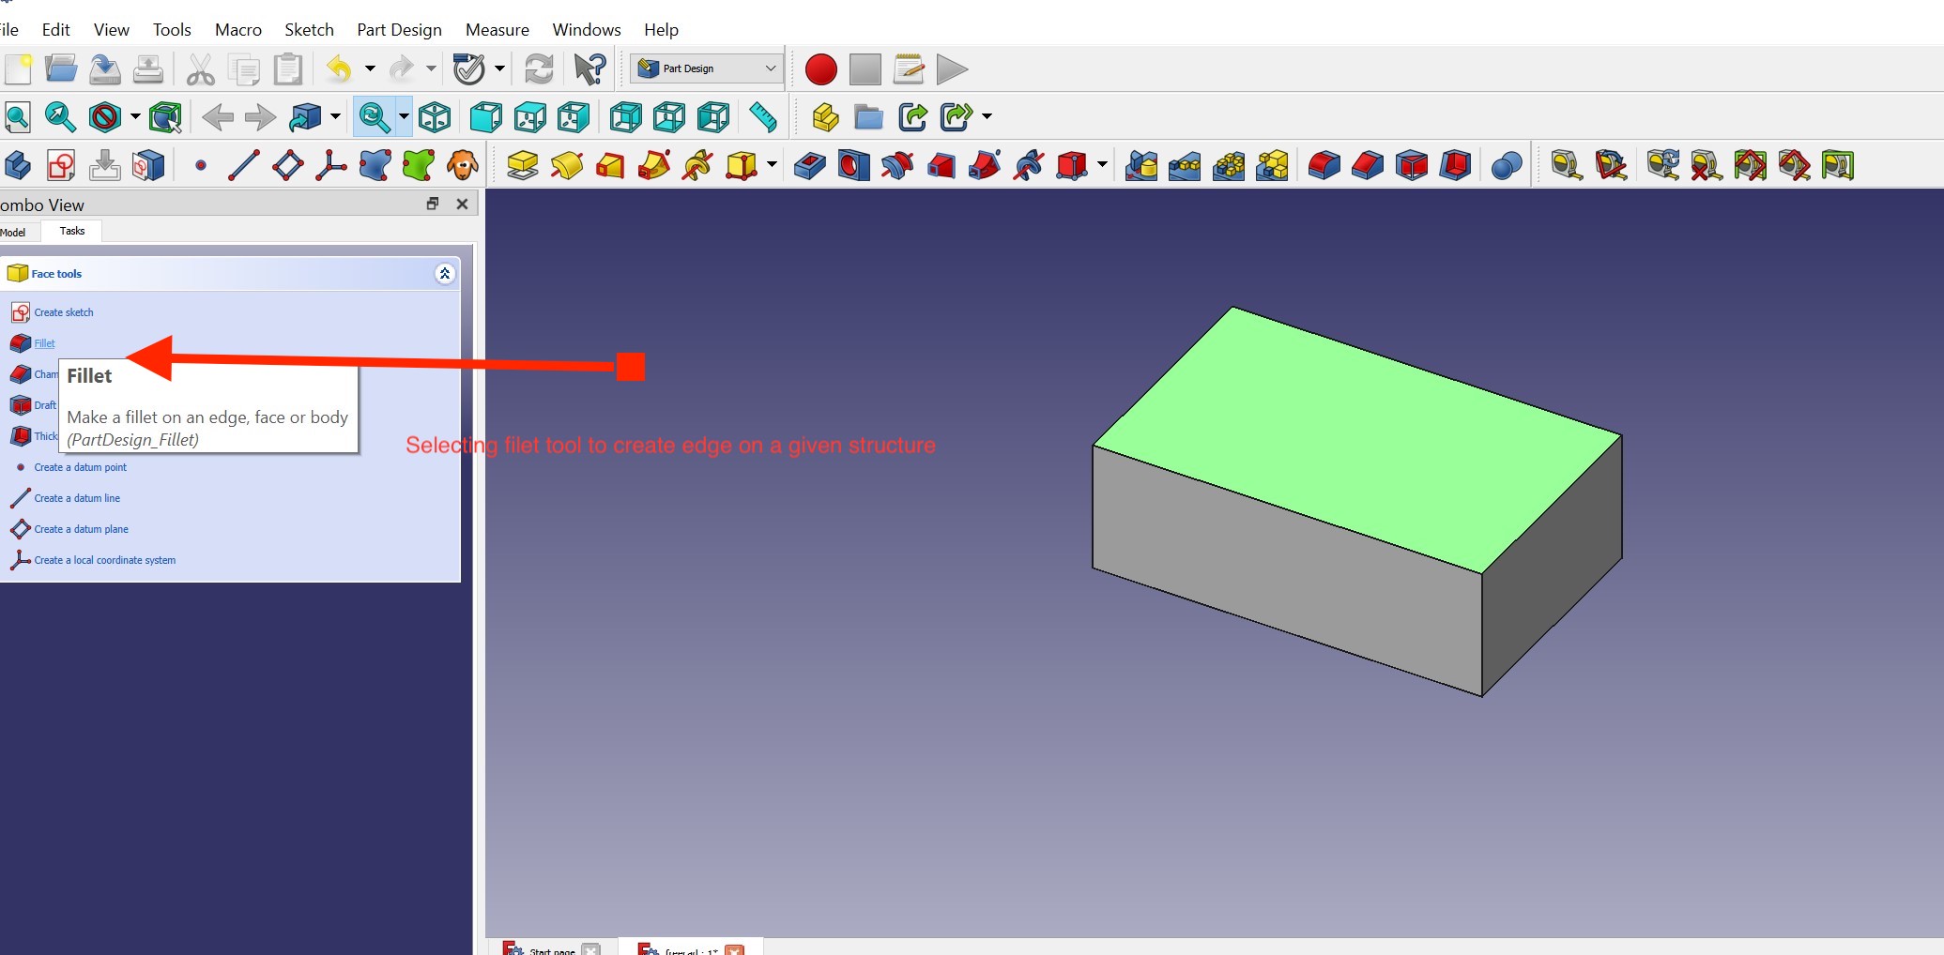Viewport: 1944px width, 955px height.
Task: Undo the last action
Action: [339, 68]
